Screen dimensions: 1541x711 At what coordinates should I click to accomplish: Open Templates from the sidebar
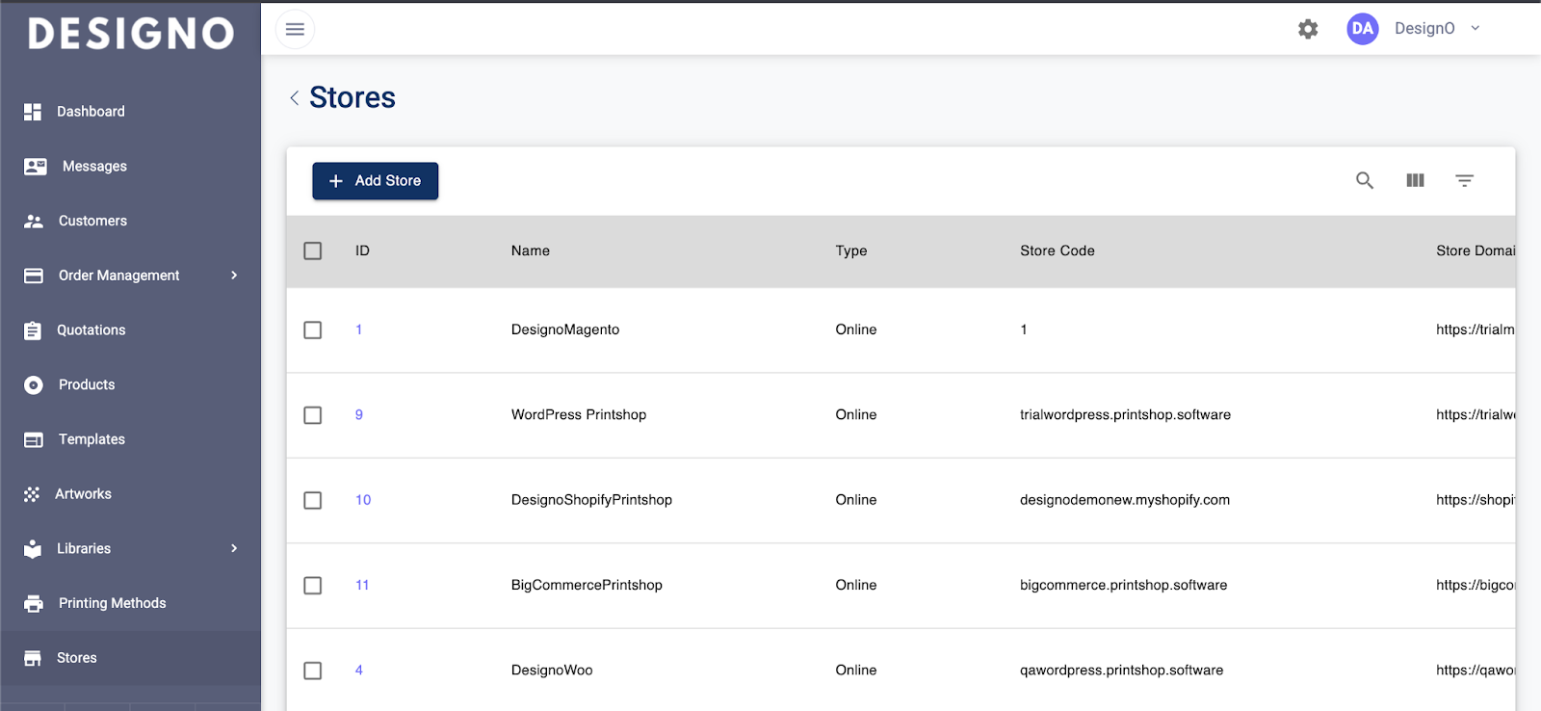click(x=91, y=439)
